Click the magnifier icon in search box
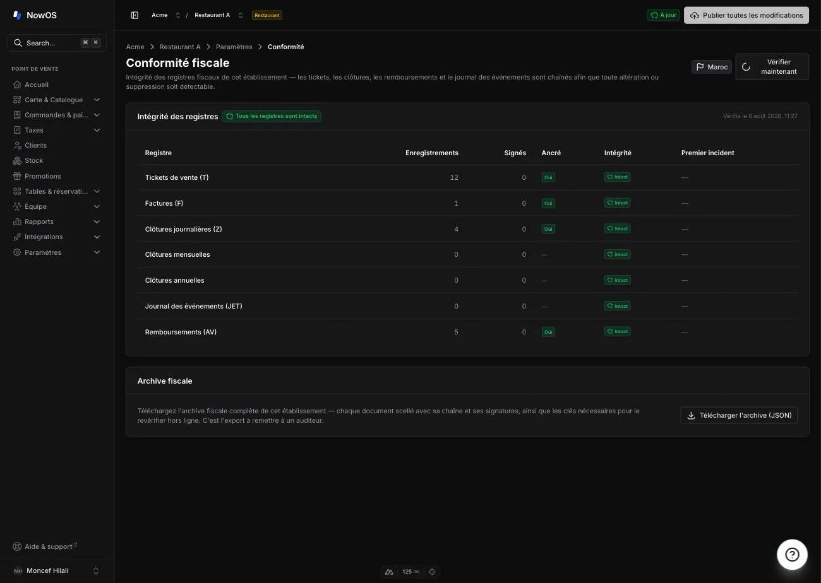 point(18,43)
